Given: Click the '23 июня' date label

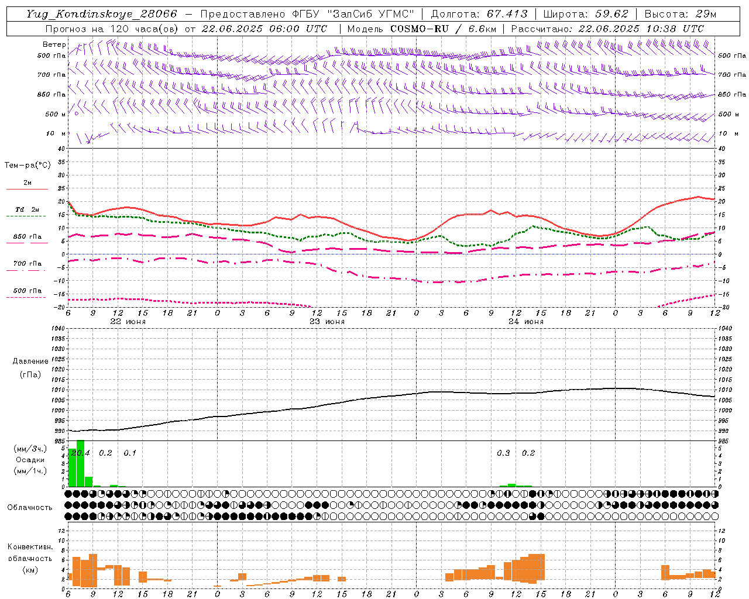Looking at the screenshot, I should coord(327,322).
